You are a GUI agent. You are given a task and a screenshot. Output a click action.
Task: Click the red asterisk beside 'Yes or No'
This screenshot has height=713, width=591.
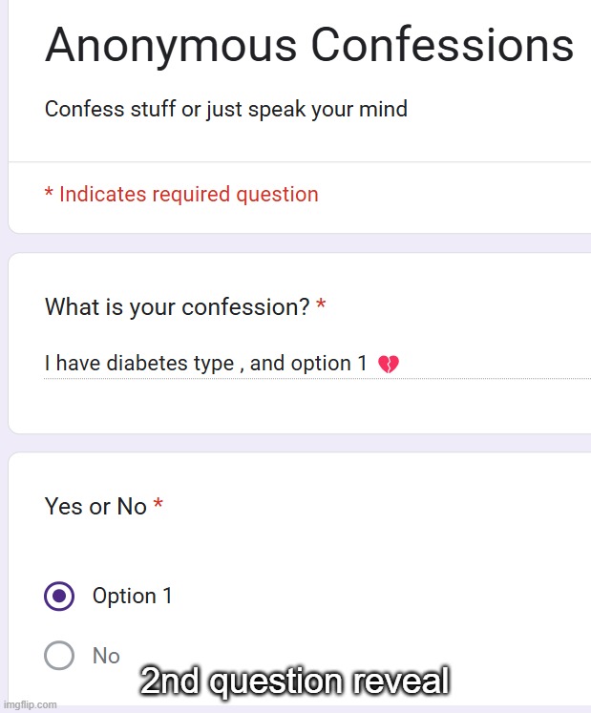[158, 505]
